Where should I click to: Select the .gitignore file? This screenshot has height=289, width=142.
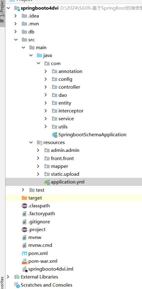click(x=39, y=221)
